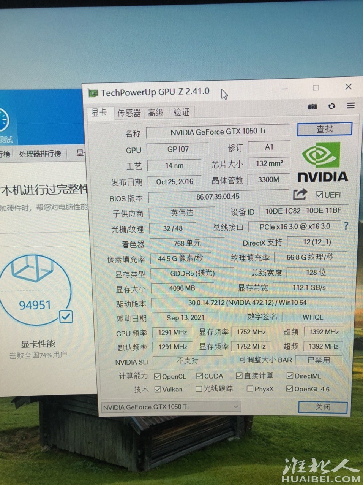Screen dimensions: 363x485
Task: Click the 像素填充率 field 44.5 G 像素/秒
Action: (180, 258)
